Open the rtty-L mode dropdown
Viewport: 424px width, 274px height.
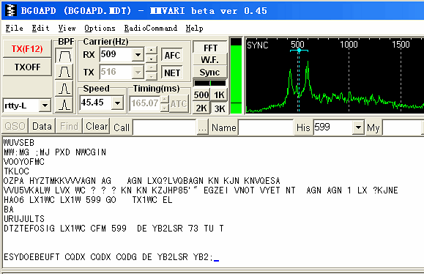coord(45,105)
